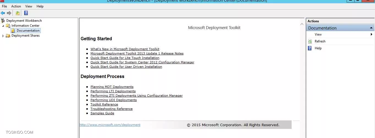Collapse the Documentation actions section
This screenshot has width=375, height=138.
pyautogui.click(x=371, y=28)
